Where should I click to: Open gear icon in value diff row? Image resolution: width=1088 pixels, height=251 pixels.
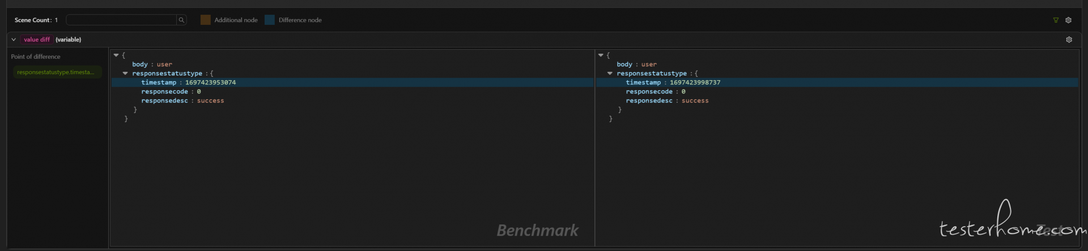point(1069,40)
